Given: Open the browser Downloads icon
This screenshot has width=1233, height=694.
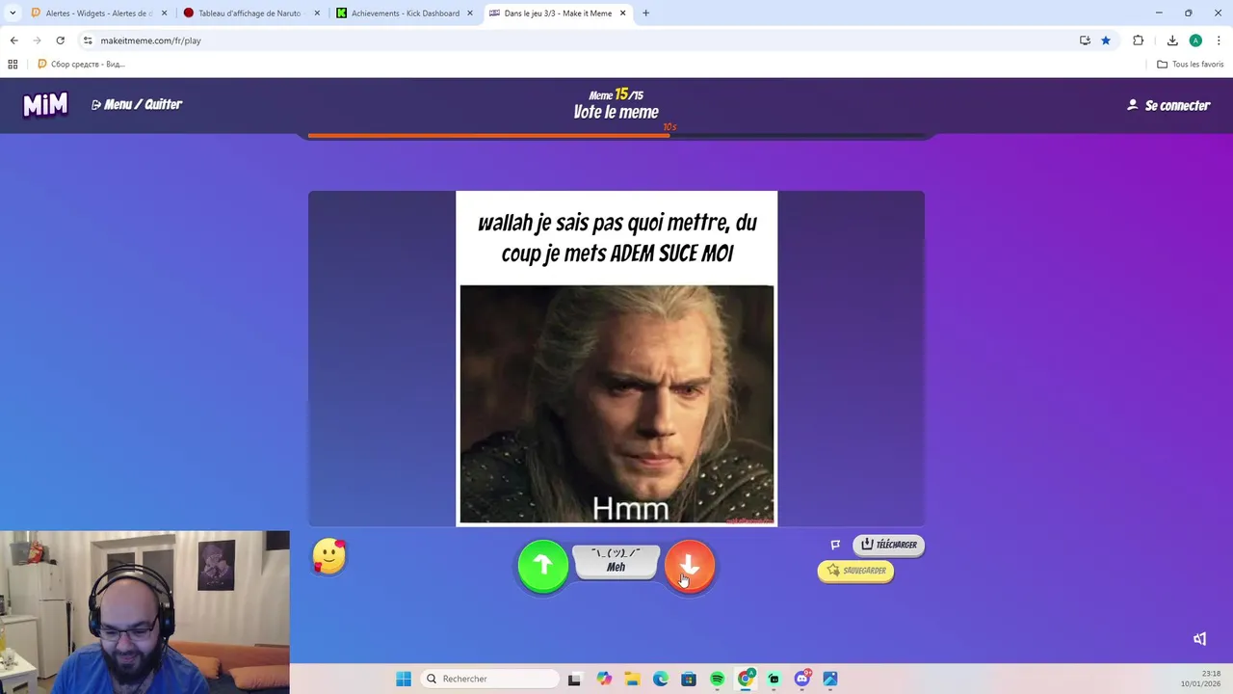Looking at the screenshot, I should point(1172,40).
